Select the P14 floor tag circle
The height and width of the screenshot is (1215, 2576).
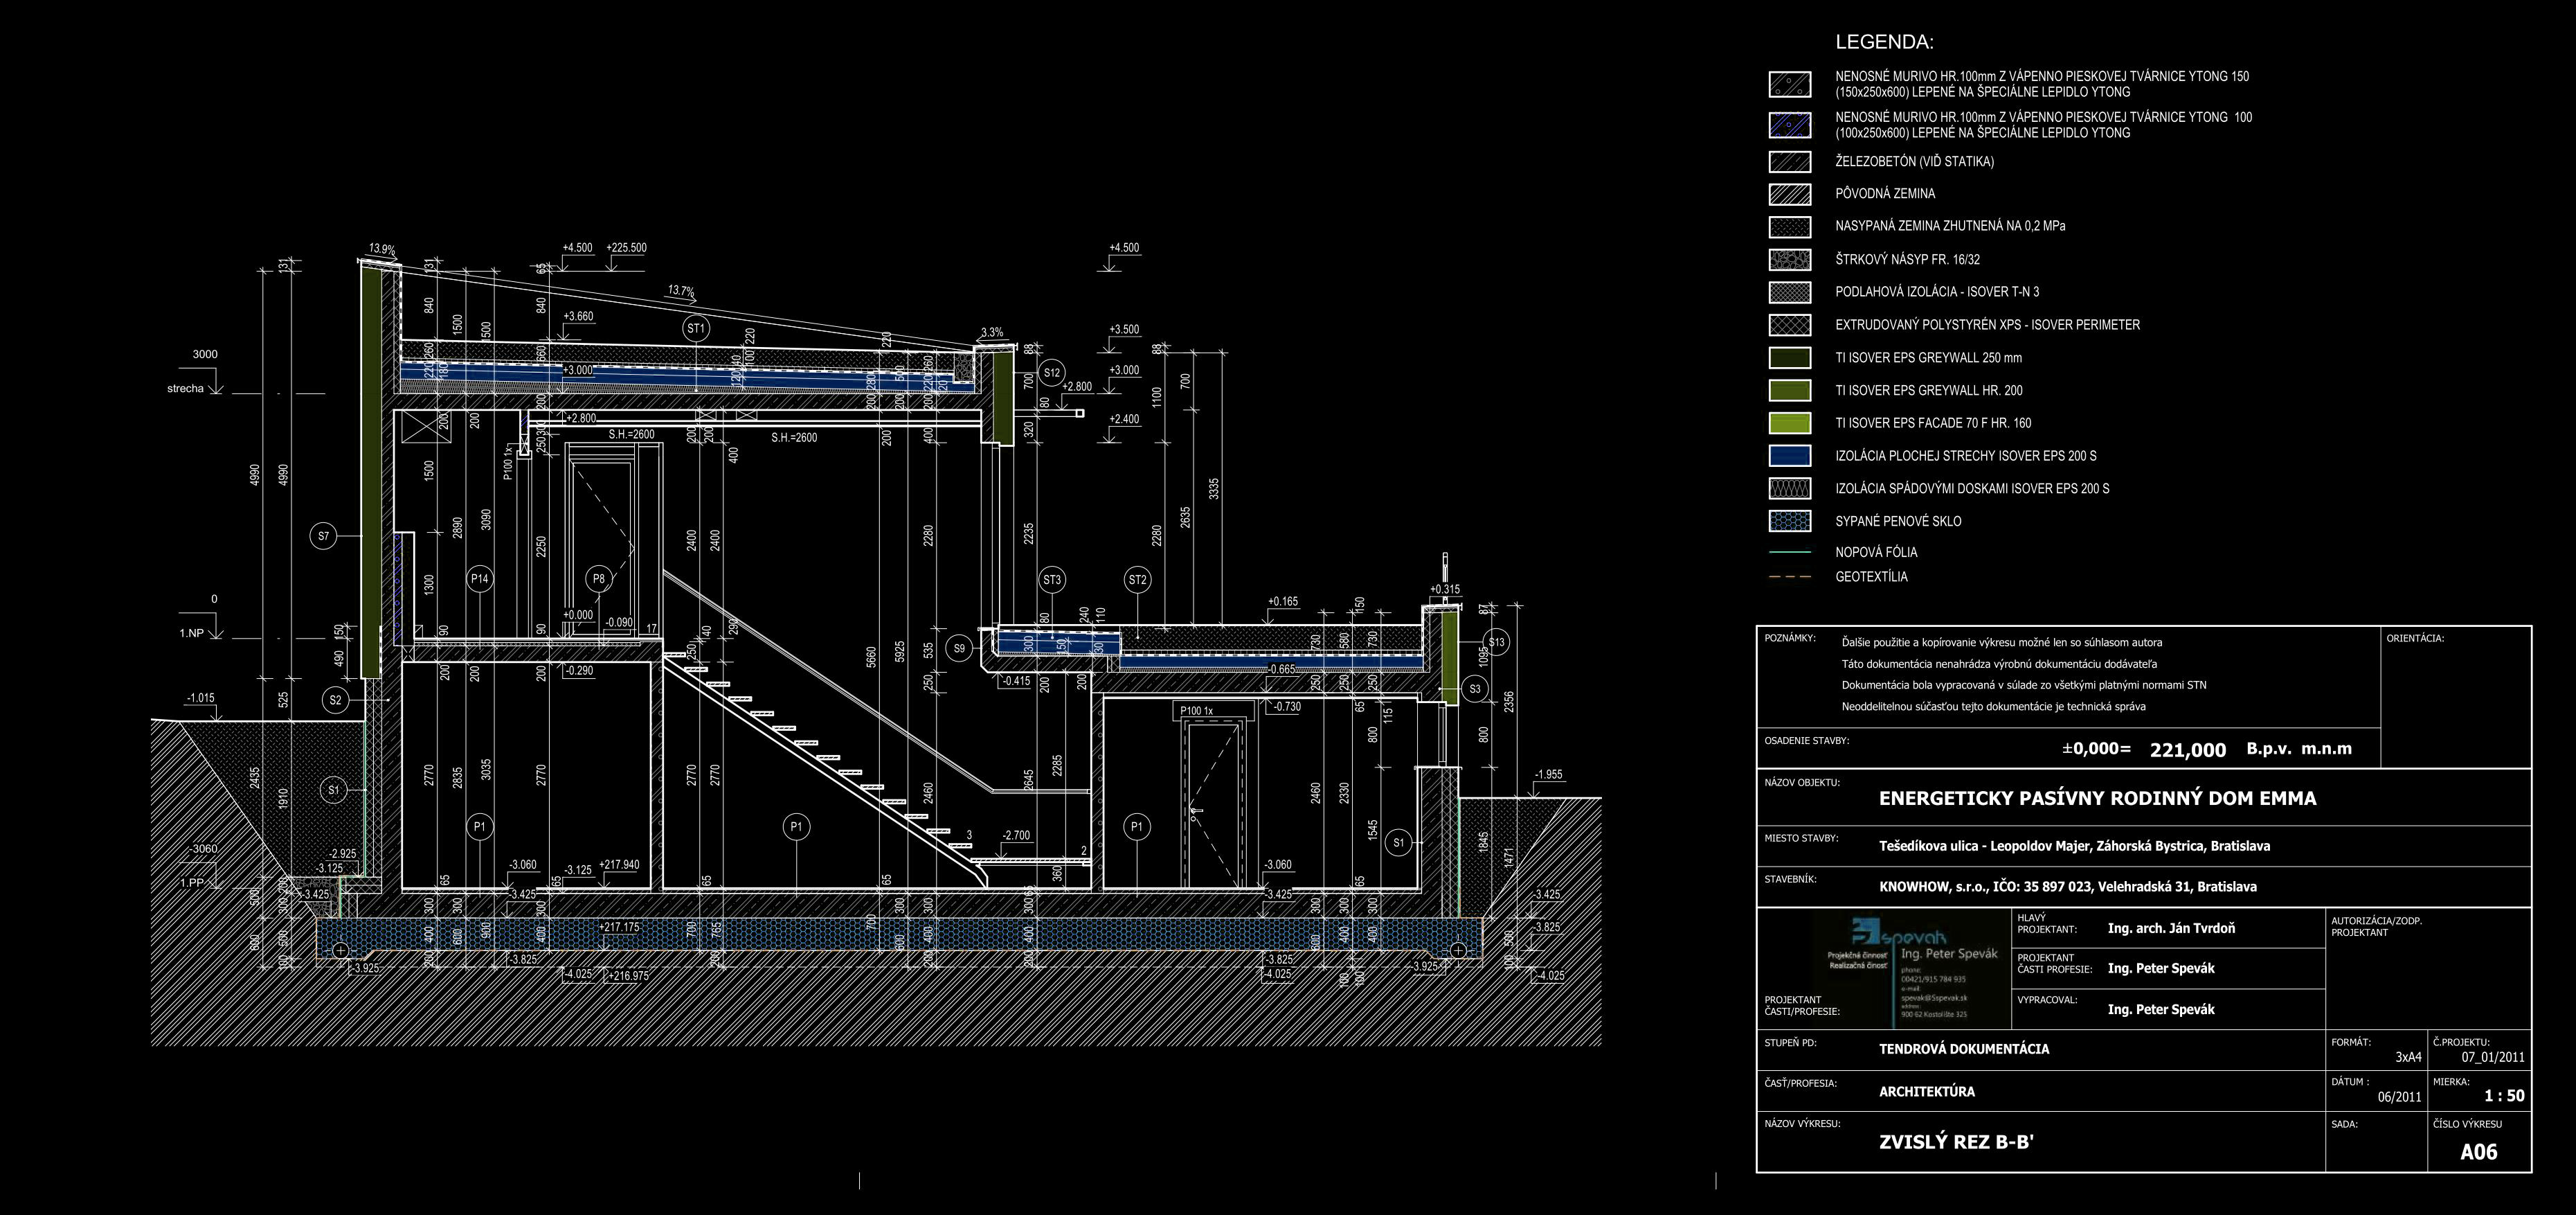[x=480, y=578]
